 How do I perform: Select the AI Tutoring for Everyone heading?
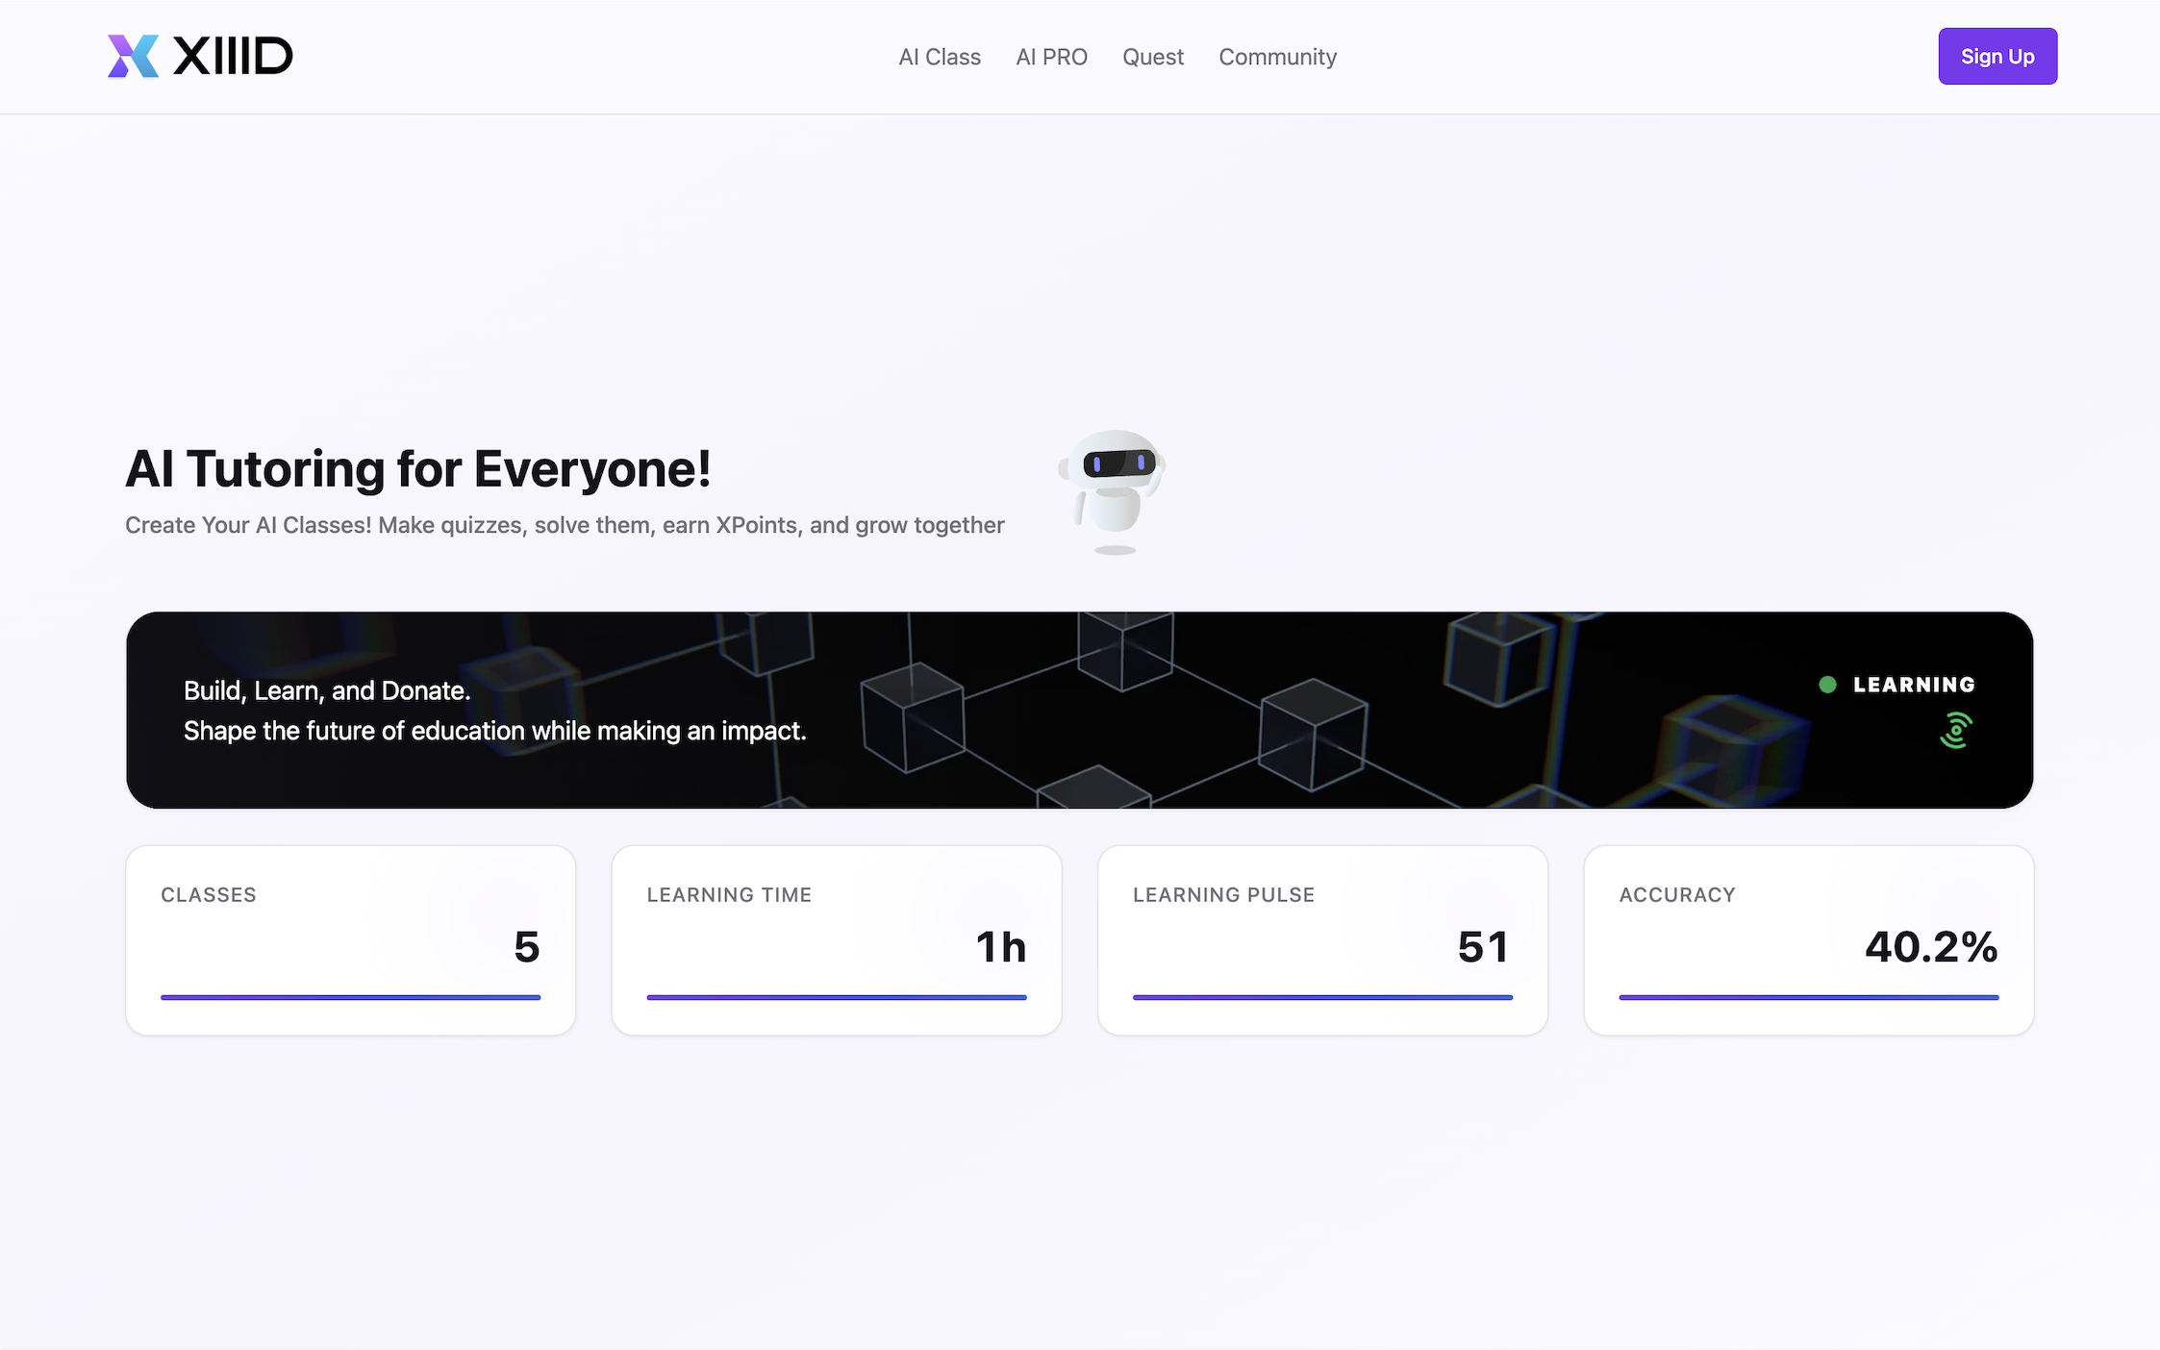click(x=418, y=469)
